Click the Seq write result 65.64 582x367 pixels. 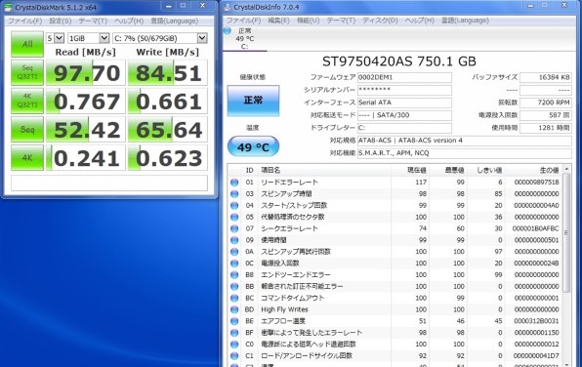(168, 130)
